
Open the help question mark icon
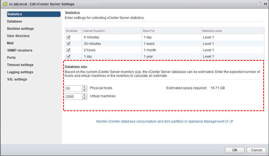click(260, 4)
